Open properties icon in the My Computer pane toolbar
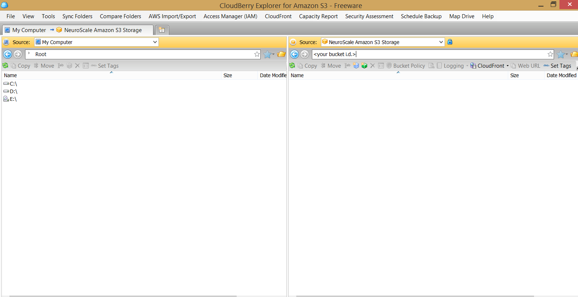Image resolution: width=578 pixels, height=297 pixels. click(x=86, y=66)
